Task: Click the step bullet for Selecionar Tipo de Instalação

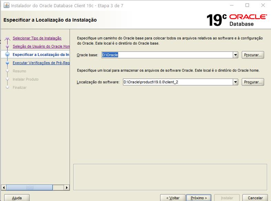Action: [7, 38]
